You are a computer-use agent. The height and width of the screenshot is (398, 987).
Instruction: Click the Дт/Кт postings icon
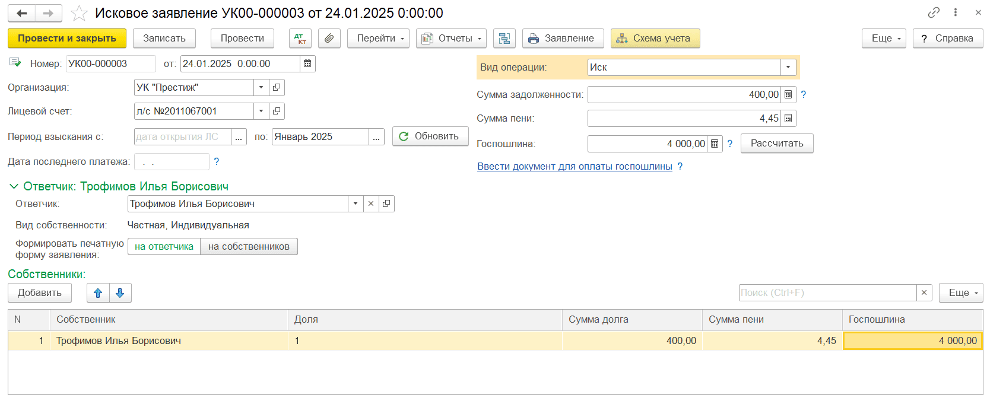click(300, 39)
